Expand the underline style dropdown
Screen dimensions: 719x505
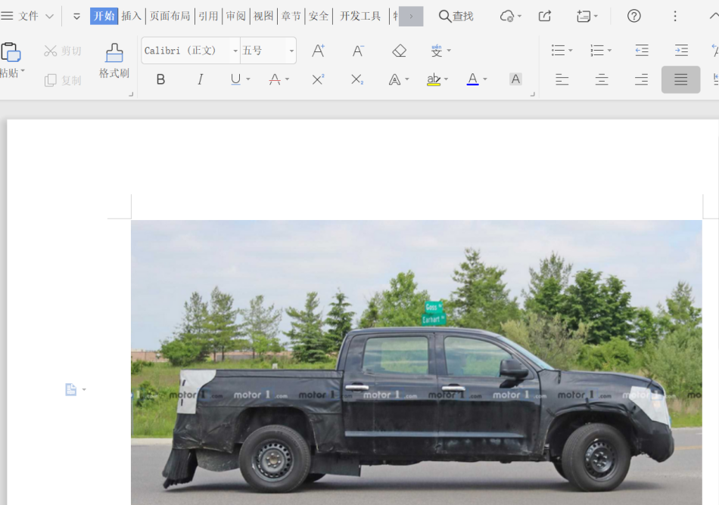[248, 79]
